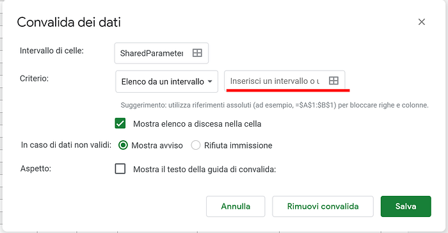Open the grid range selector beside SharedParameter
The image size is (448, 233).
click(197, 53)
